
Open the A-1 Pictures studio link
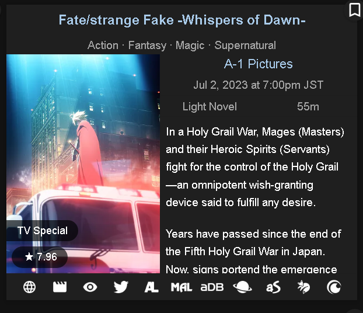258,64
